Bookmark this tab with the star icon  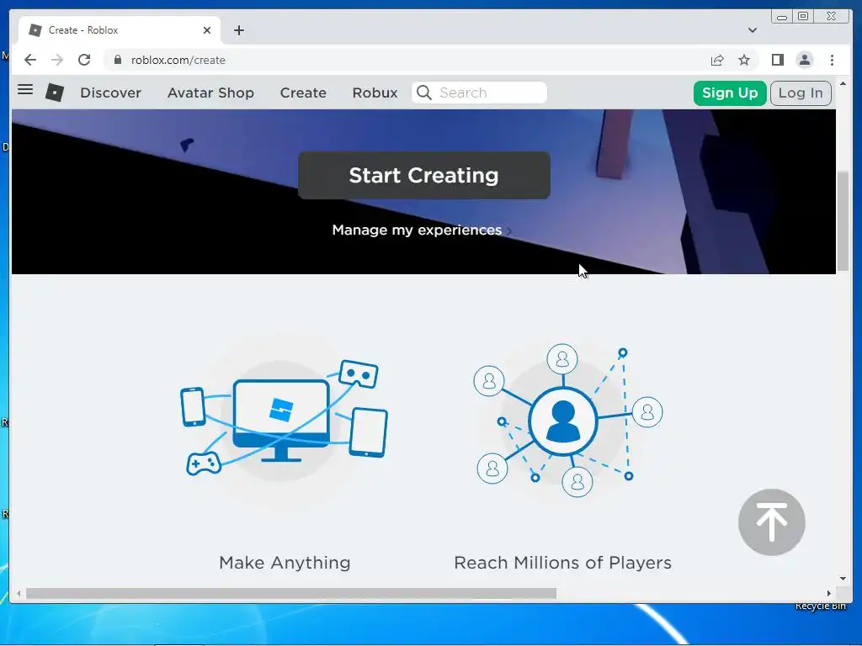click(x=744, y=60)
